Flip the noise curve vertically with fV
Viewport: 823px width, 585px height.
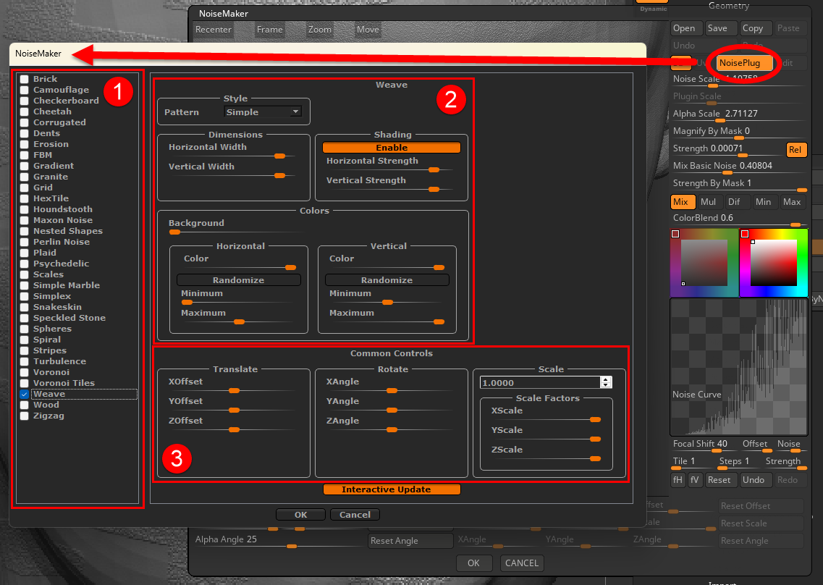tap(696, 480)
